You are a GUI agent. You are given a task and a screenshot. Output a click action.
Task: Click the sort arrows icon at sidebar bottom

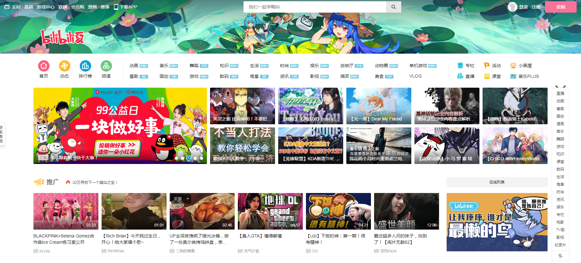click(x=560, y=256)
